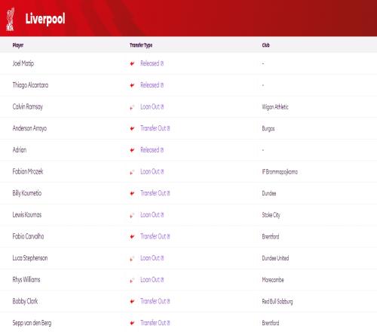
Task: Click the red arrow icon beside Thiago Alcantara's Released
Action: click(132, 85)
